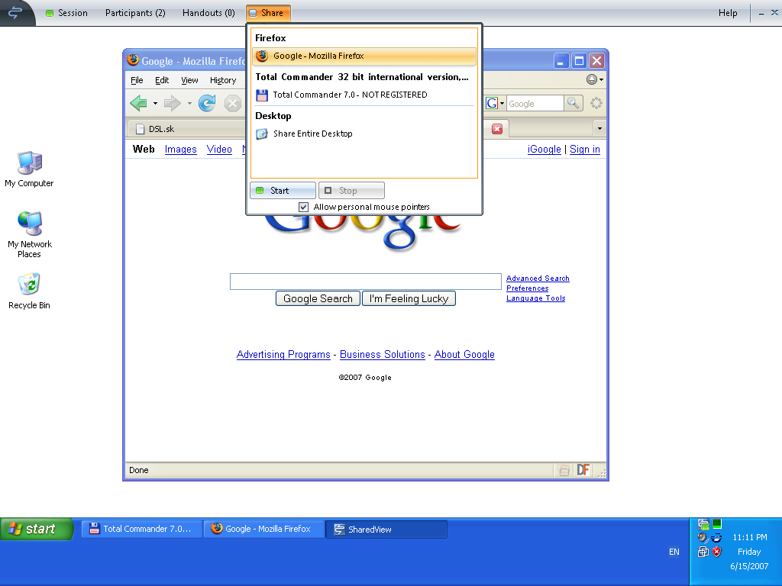Select the DSL.sk tab
The width and height of the screenshot is (782, 586).
click(x=187, y=129)
